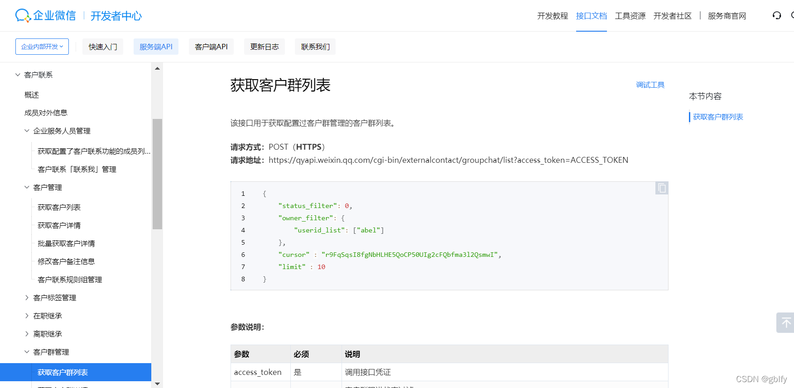Open 客户联系「联系我」管理 item
The height and width of the screenshot is (388, 794).
click(77, 169)
